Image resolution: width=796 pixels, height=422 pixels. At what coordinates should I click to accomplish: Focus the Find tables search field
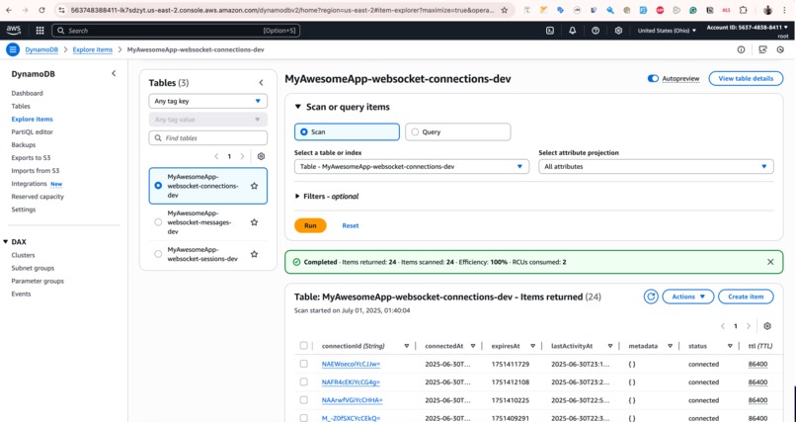click(x=208, y=138)
